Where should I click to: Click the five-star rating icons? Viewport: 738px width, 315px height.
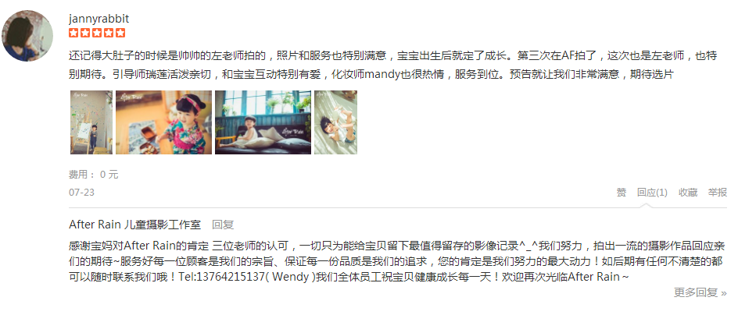(x=97, y=33)
